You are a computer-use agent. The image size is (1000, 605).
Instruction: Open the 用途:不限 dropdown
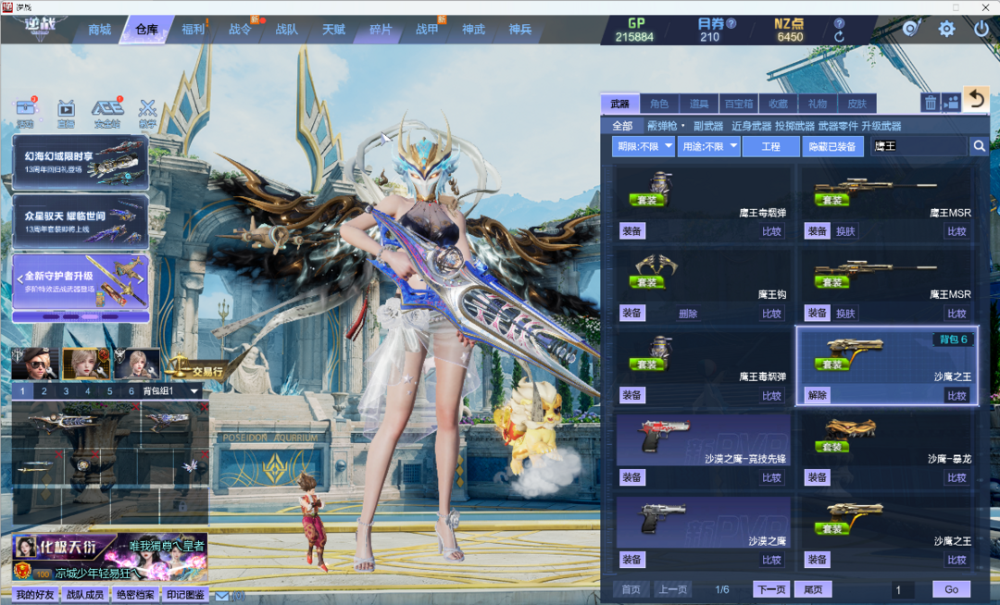click(x=708, y=146)
